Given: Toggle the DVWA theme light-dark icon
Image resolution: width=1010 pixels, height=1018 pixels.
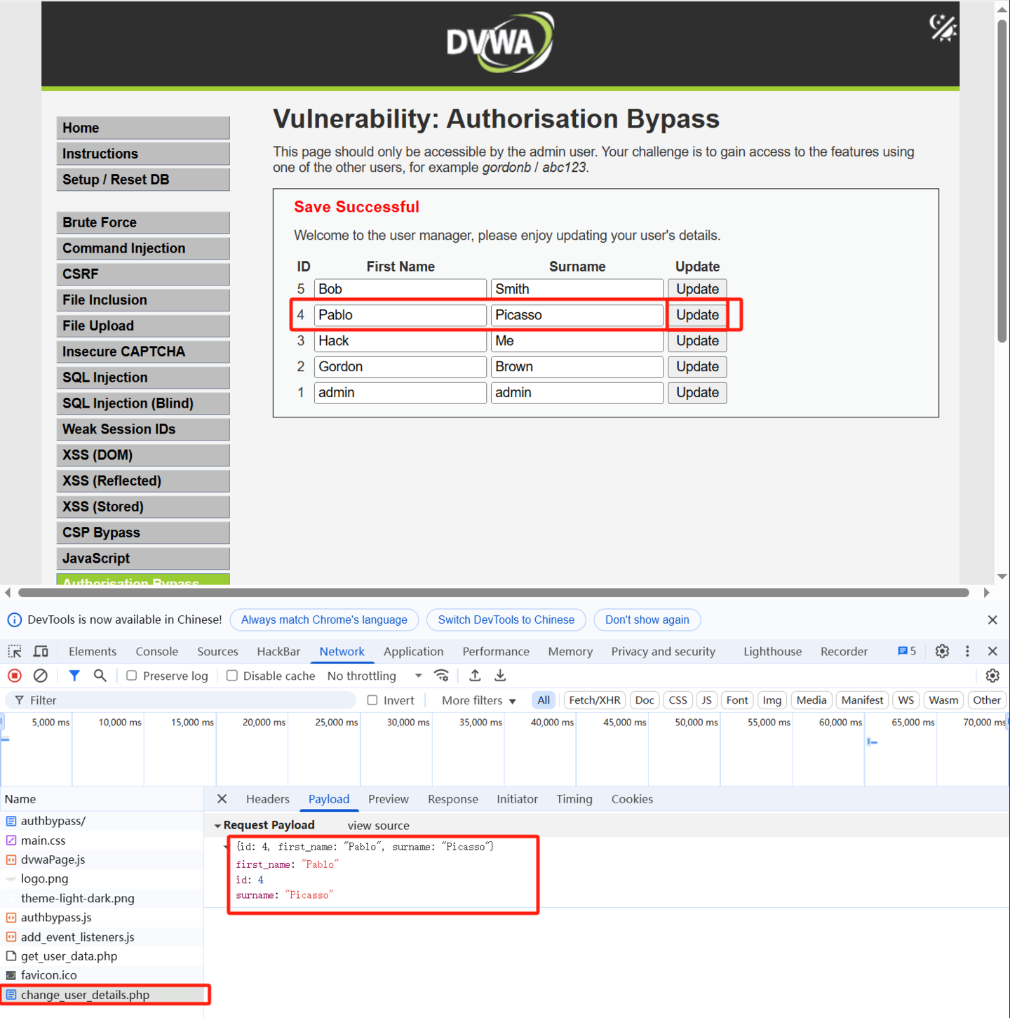Looking at the screenshot, I should [x=943, y=29].
